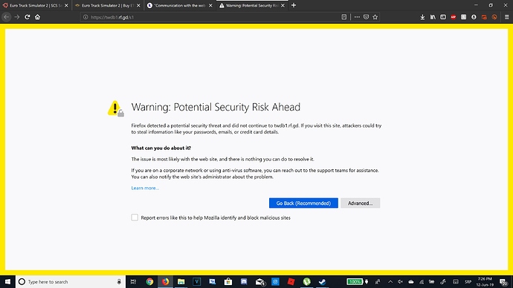This screenshot has width=513, height=288.
Task: Close the Warning: Potential Security Risk tab
Action: pos(283,5)
